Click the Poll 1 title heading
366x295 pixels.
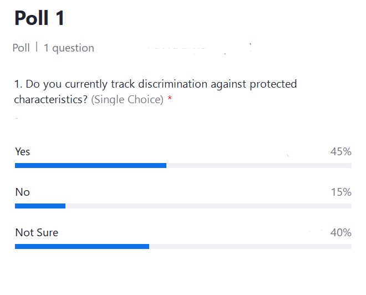39,18
